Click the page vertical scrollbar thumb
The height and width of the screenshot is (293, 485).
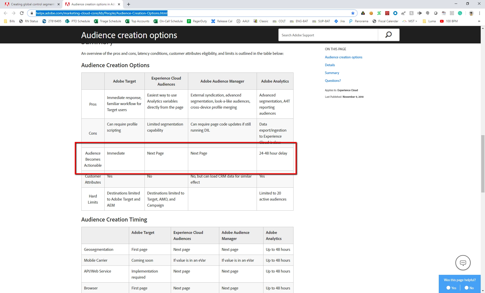click(483, 164)
